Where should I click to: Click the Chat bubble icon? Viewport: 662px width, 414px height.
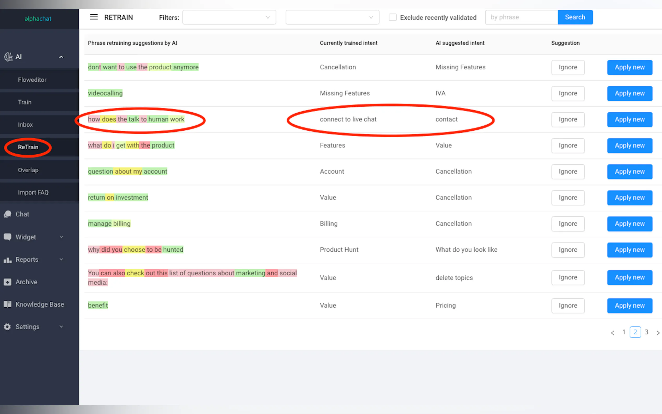(x=8, y=214)
